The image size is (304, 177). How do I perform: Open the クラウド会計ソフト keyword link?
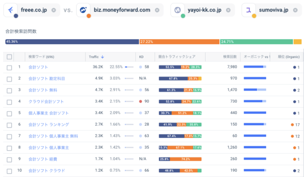(x=46, y=101)
